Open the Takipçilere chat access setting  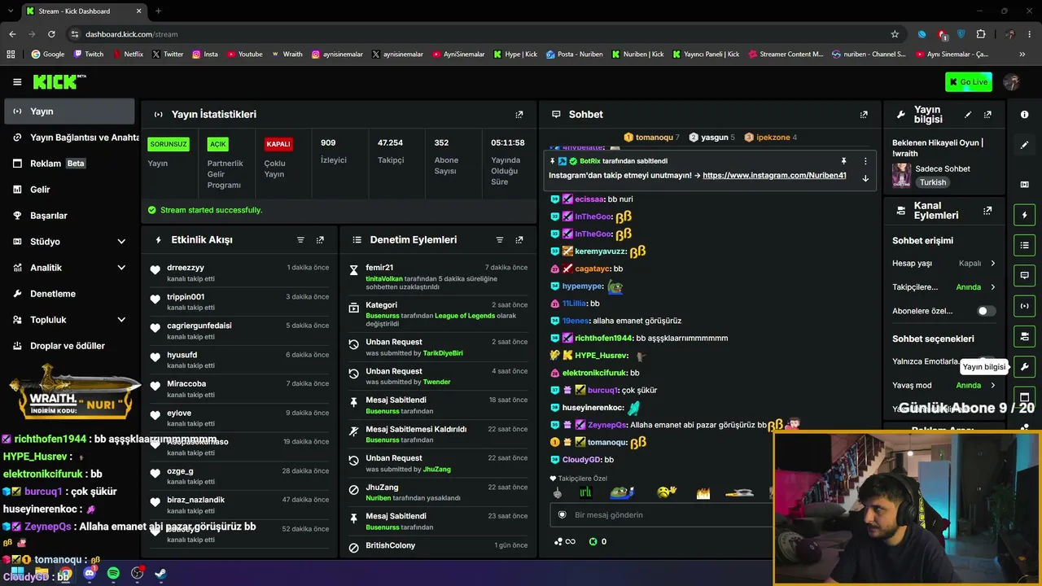click(x=944, y=287)
